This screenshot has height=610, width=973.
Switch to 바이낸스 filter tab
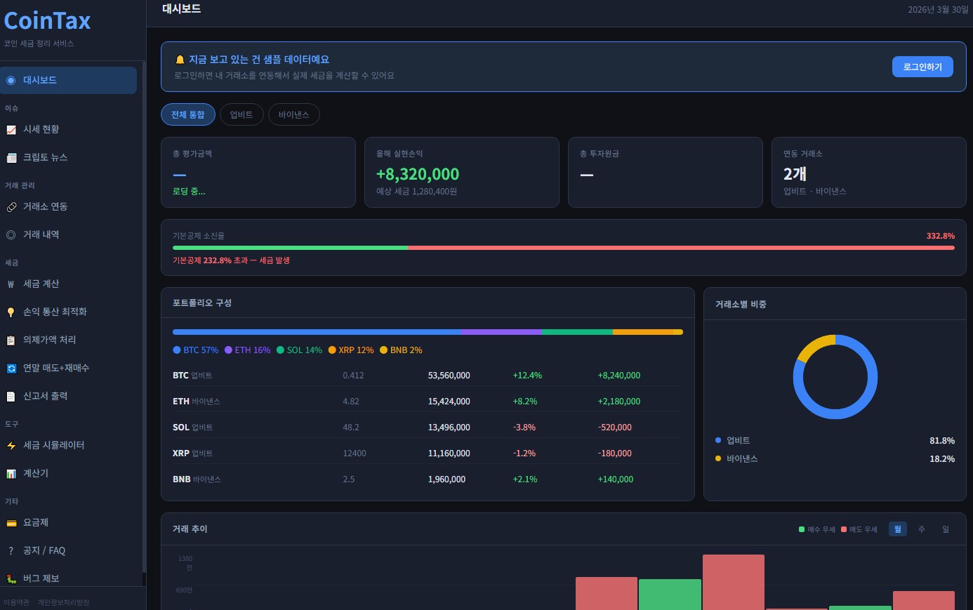(294, 114)
